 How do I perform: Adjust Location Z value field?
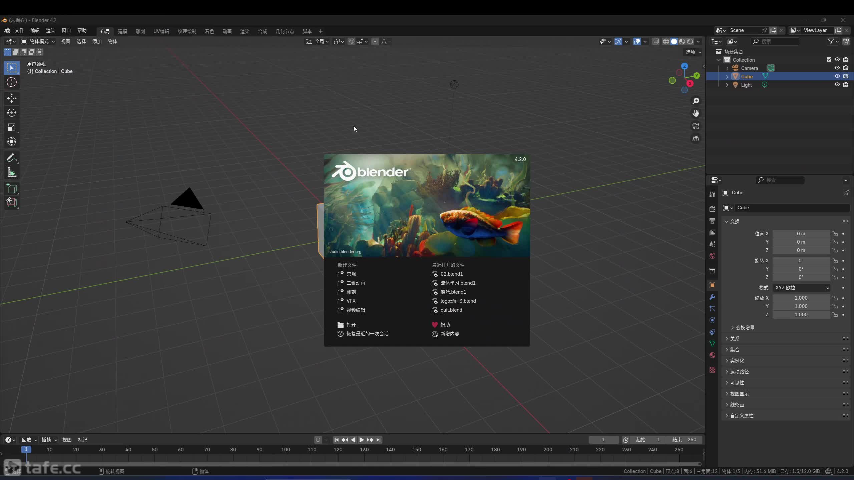pos(801,250)
